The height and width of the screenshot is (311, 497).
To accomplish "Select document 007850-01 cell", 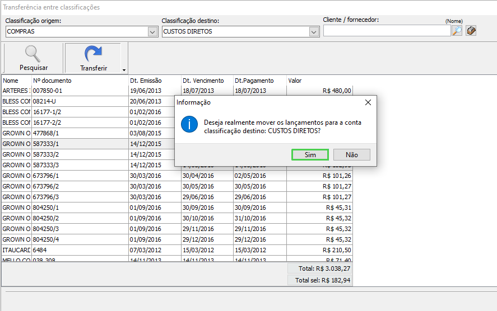I will [x=80, y=91].
